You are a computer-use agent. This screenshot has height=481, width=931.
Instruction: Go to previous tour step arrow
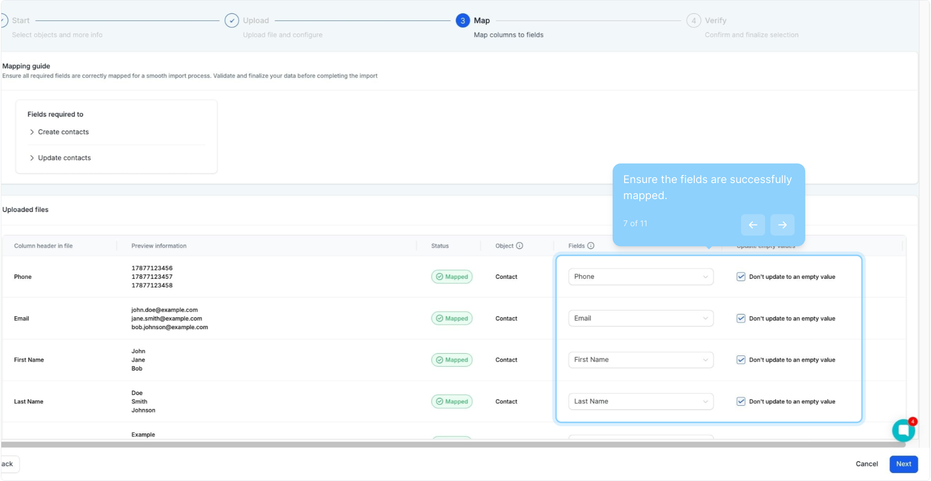tap(753, 225)
